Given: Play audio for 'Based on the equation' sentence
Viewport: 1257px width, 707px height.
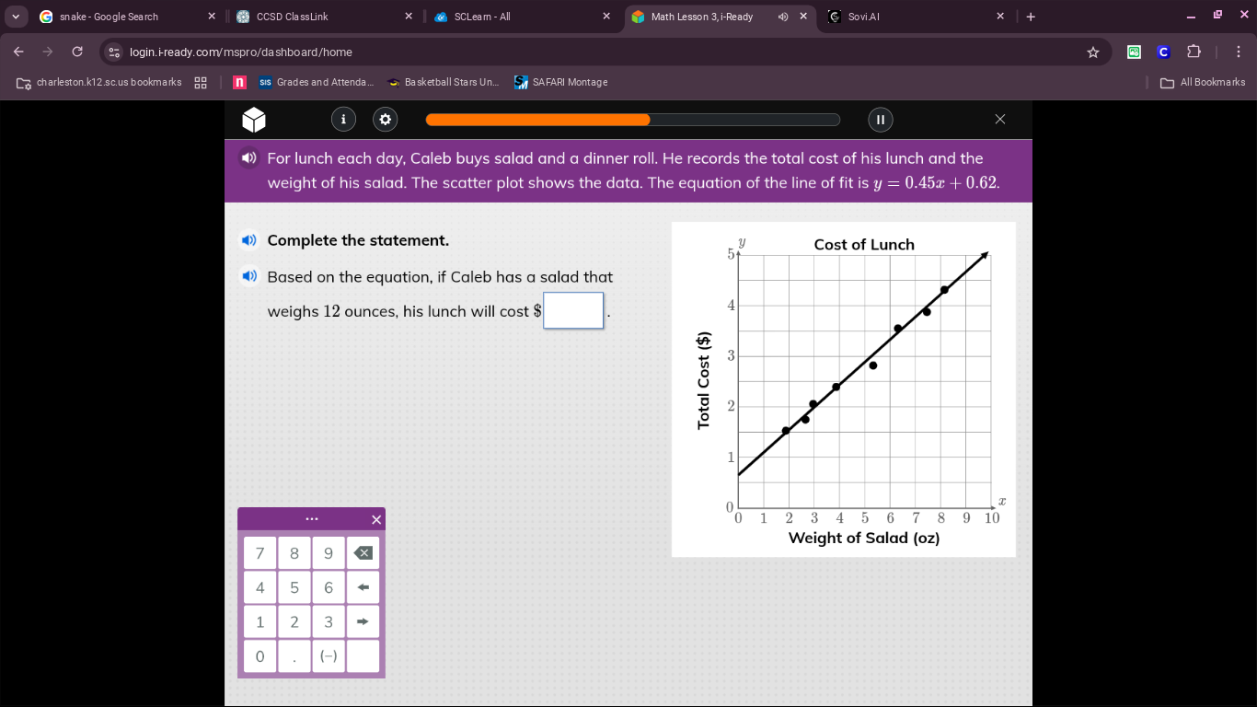Looking at the screenshot, I should [x=248, y=276].
